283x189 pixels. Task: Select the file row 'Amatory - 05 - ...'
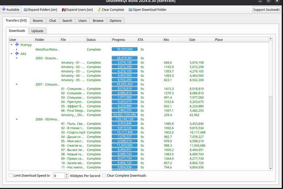click(x=73, y=80)
